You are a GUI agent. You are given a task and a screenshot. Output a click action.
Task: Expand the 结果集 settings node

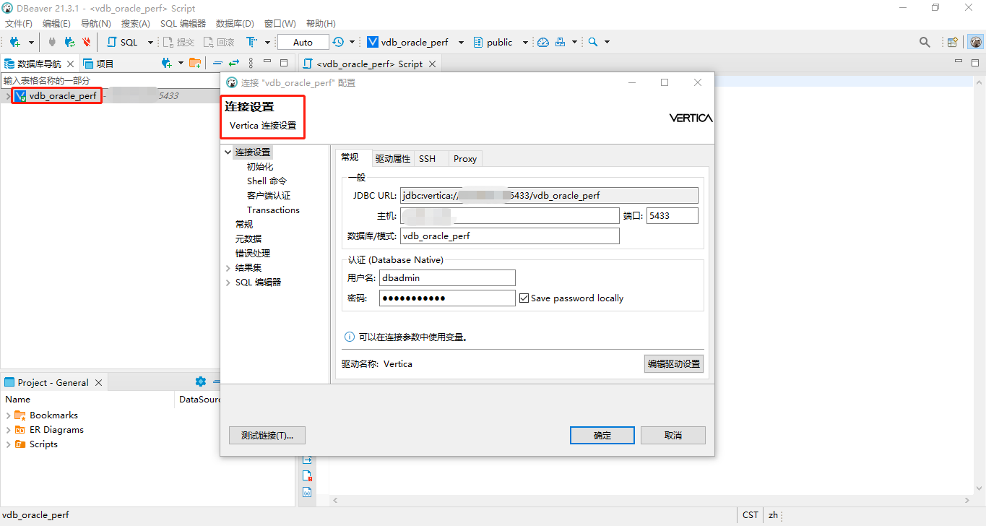click(228, 267)
